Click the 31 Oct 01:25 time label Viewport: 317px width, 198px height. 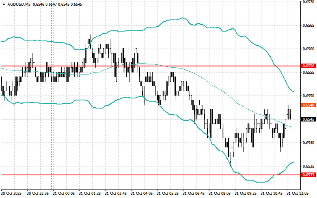[x=90, y=194]
